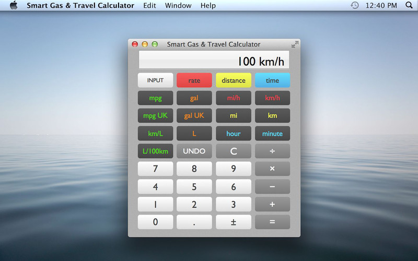Select the L/100km unit
Image resolution: width=418 pixels, height=261 pixels.
(155, 151)
